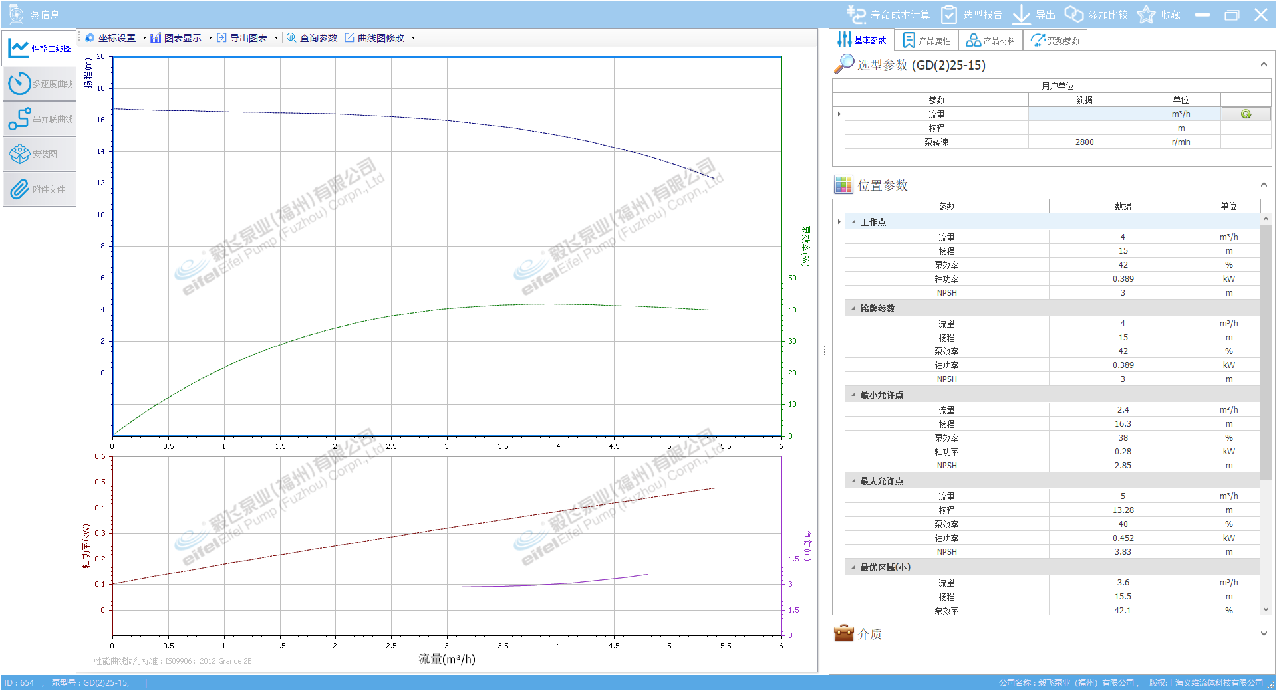This screenshot has width=1277, height=691.
Task: Select 轴功率 value 0.452 under 最大允许点
Action: 1123,538
